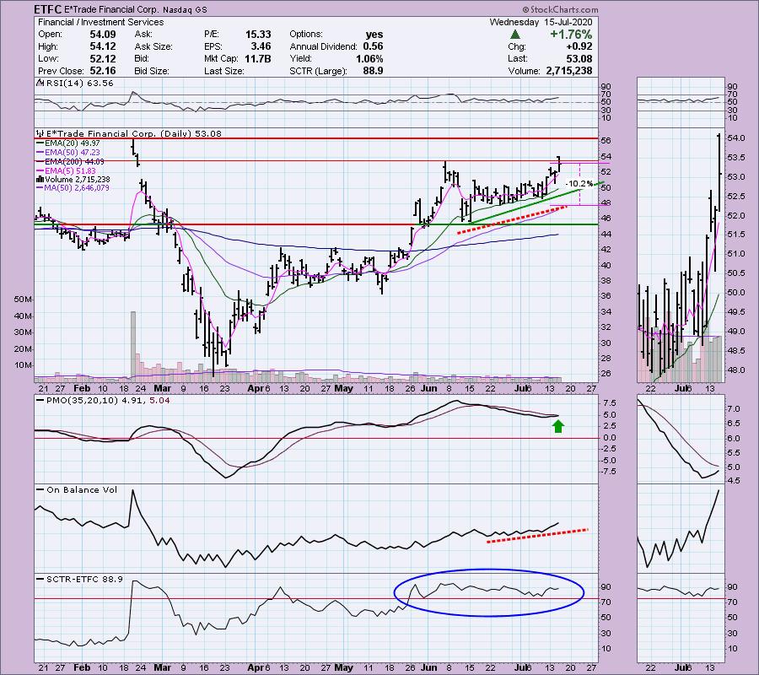Open the enlarged recent-price thumbnail panel
759x675 pixels.
[x=681, y=255]
